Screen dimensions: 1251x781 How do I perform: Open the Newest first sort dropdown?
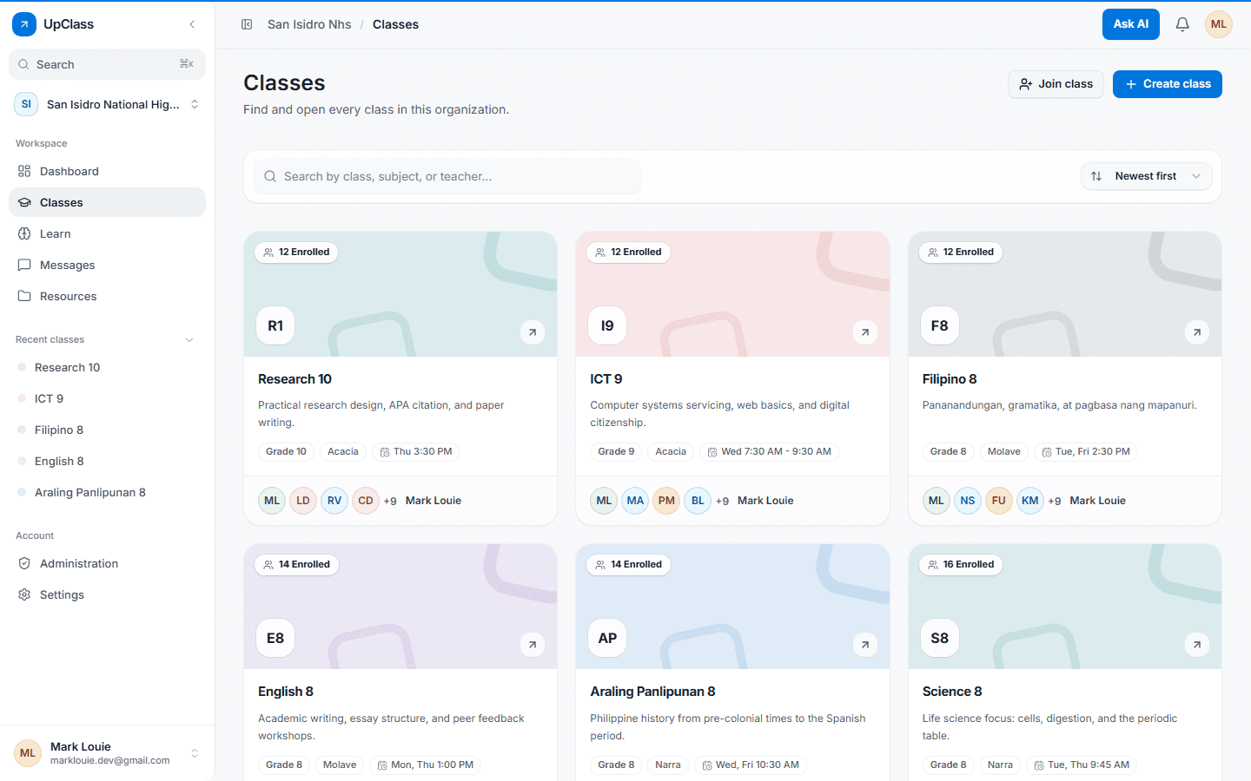[1146, 176]
